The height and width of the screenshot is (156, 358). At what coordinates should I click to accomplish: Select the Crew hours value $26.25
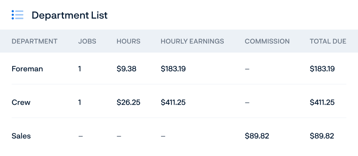click(x=128, y=103)
